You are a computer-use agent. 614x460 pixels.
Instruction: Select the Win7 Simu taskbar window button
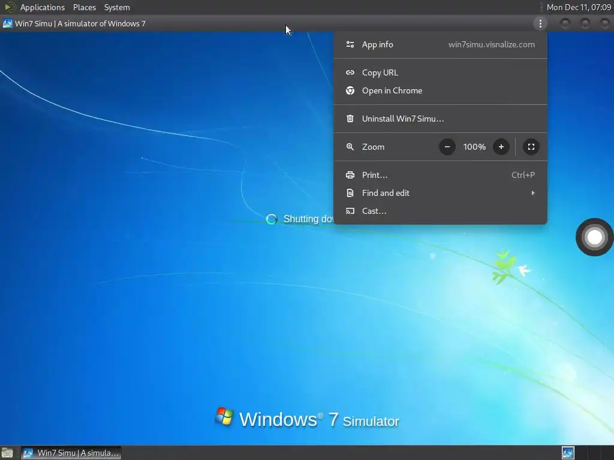(71, 453)
